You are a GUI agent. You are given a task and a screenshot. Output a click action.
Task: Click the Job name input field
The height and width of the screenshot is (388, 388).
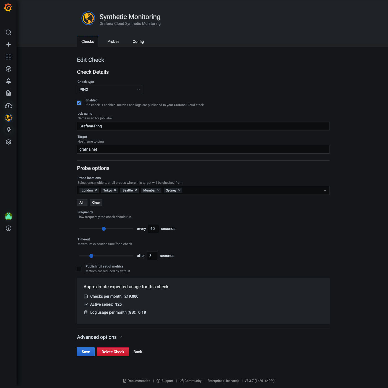tap(203, 126)
